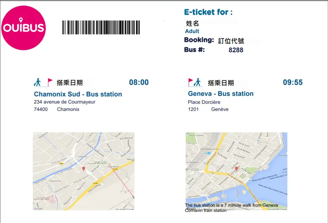
Task: Select the 09:55 arrival time
Action: point(293,83)
